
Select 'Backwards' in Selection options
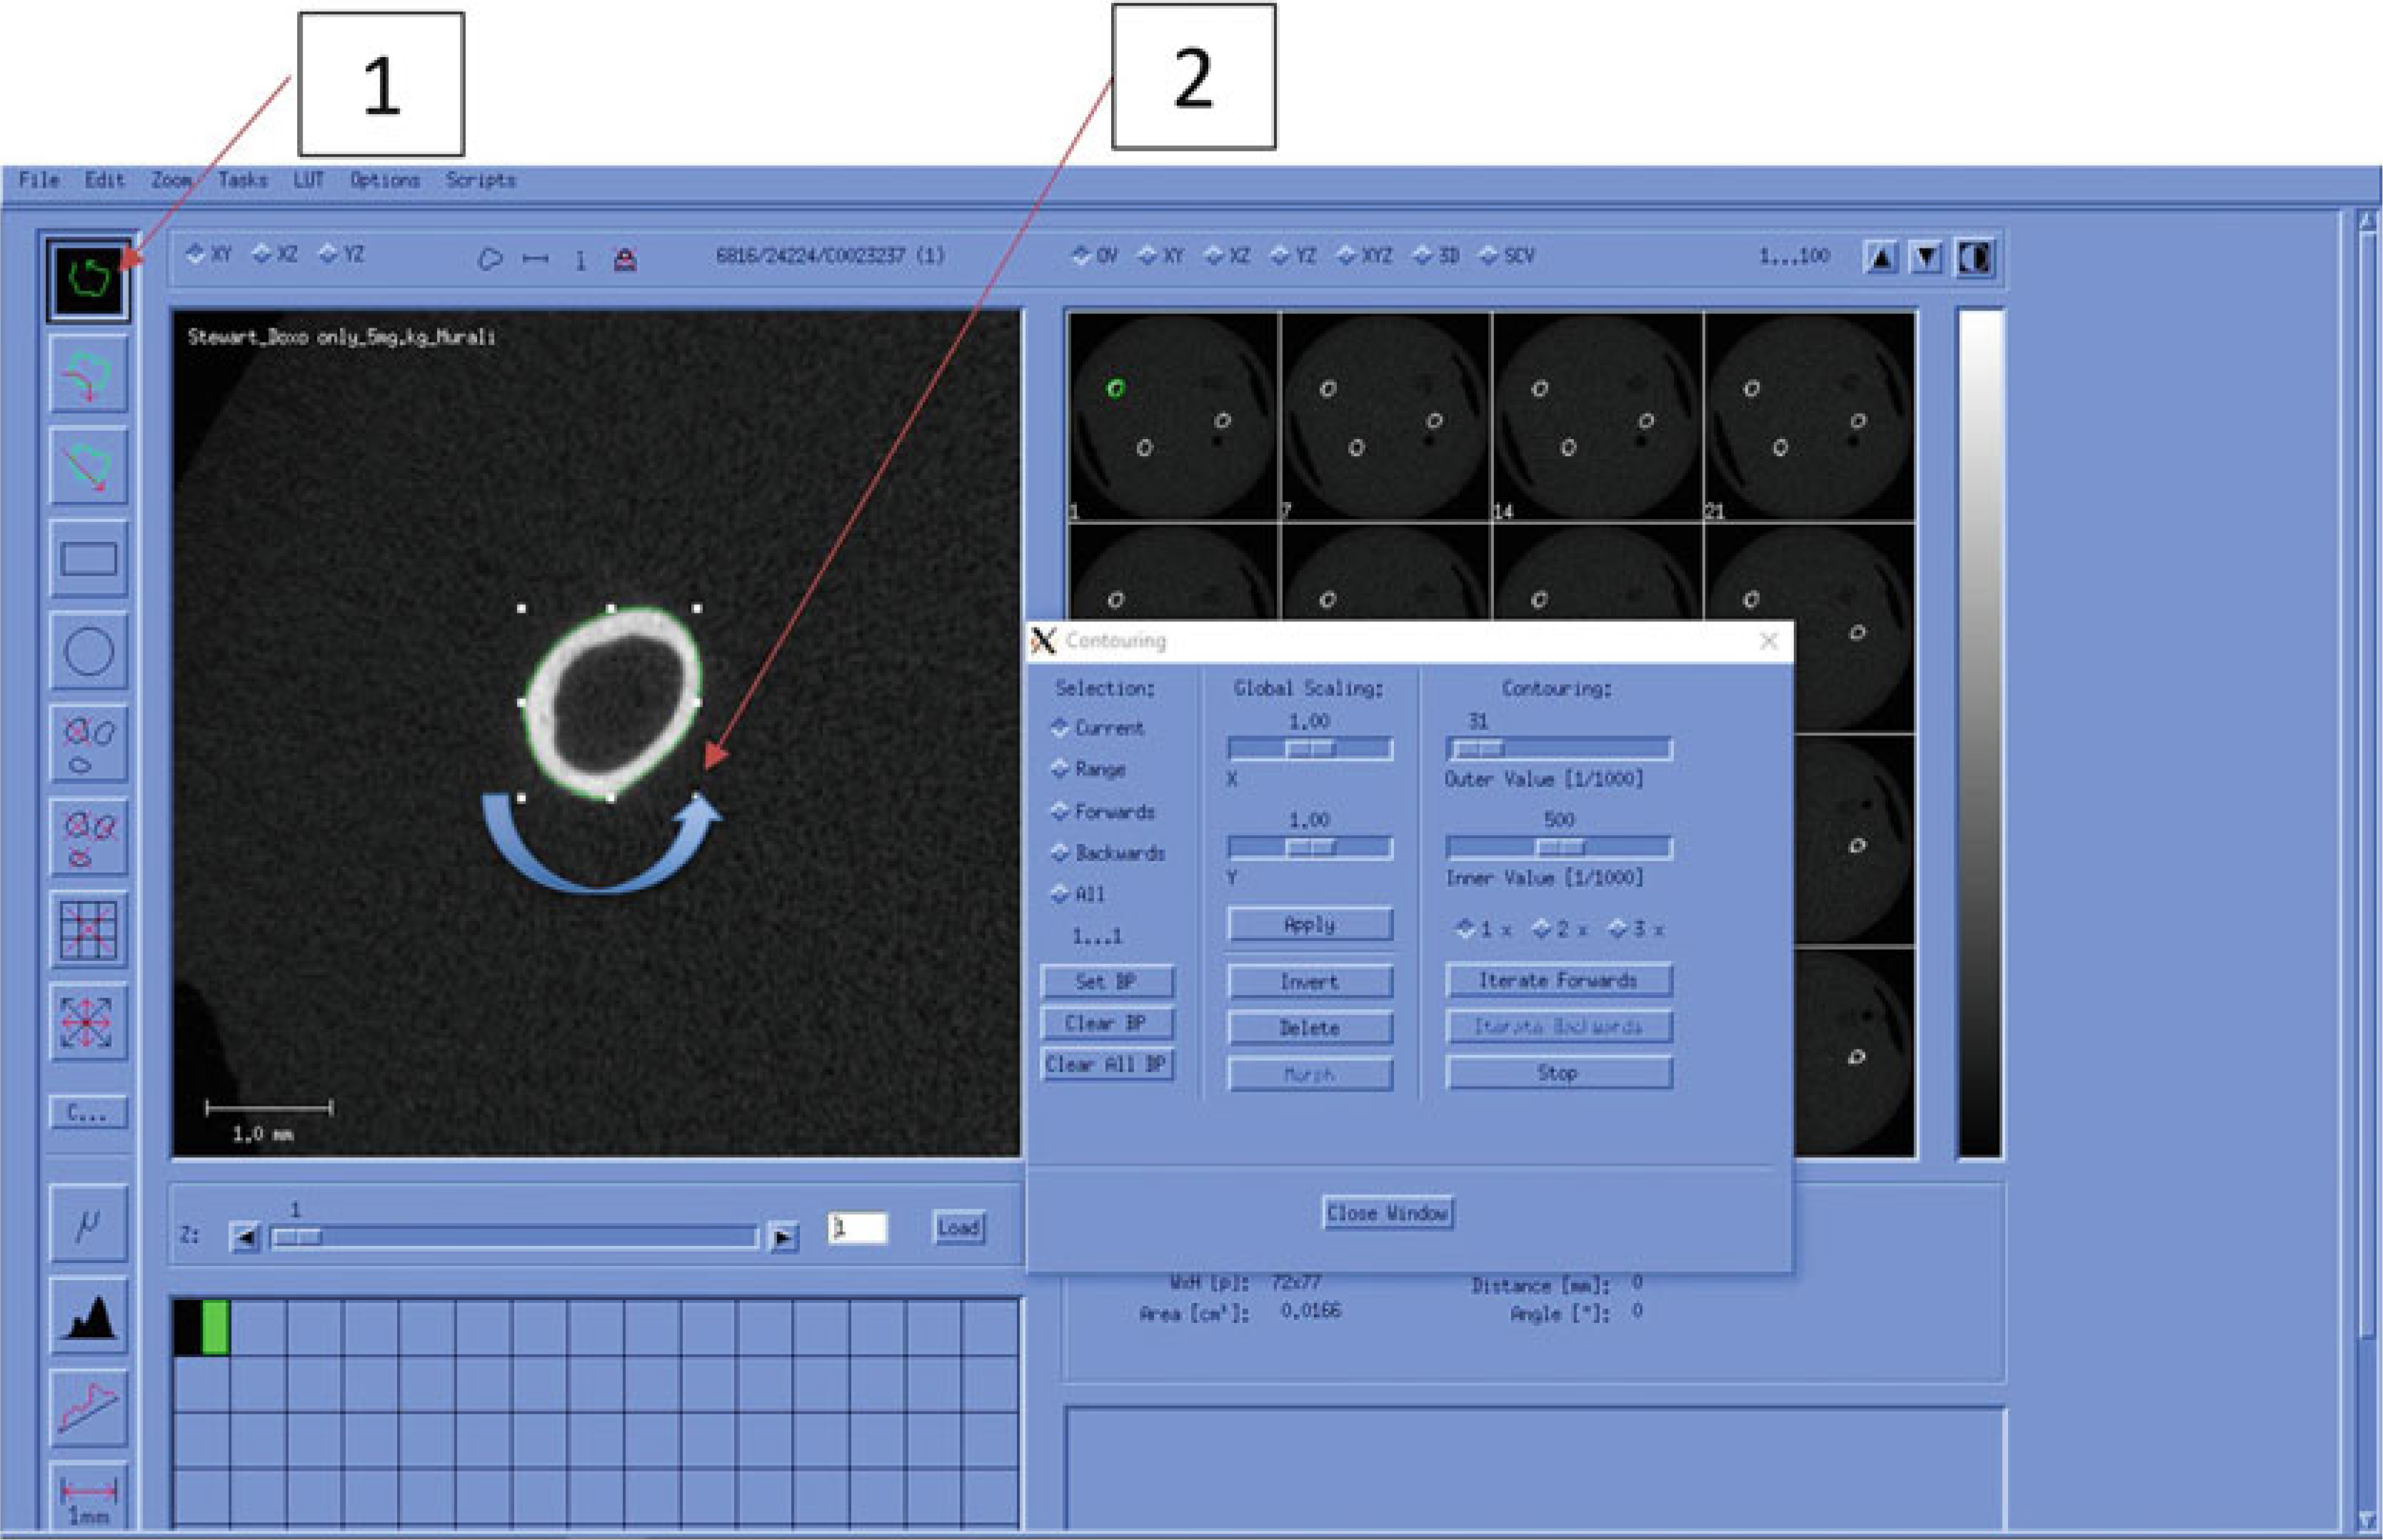[1108, 853]
